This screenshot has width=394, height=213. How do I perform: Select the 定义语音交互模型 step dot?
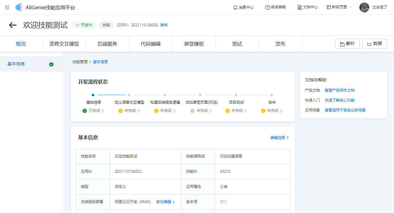click(129, 95)
